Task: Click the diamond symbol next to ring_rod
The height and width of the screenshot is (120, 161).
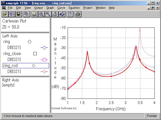Action: click(x=33, y=65)
